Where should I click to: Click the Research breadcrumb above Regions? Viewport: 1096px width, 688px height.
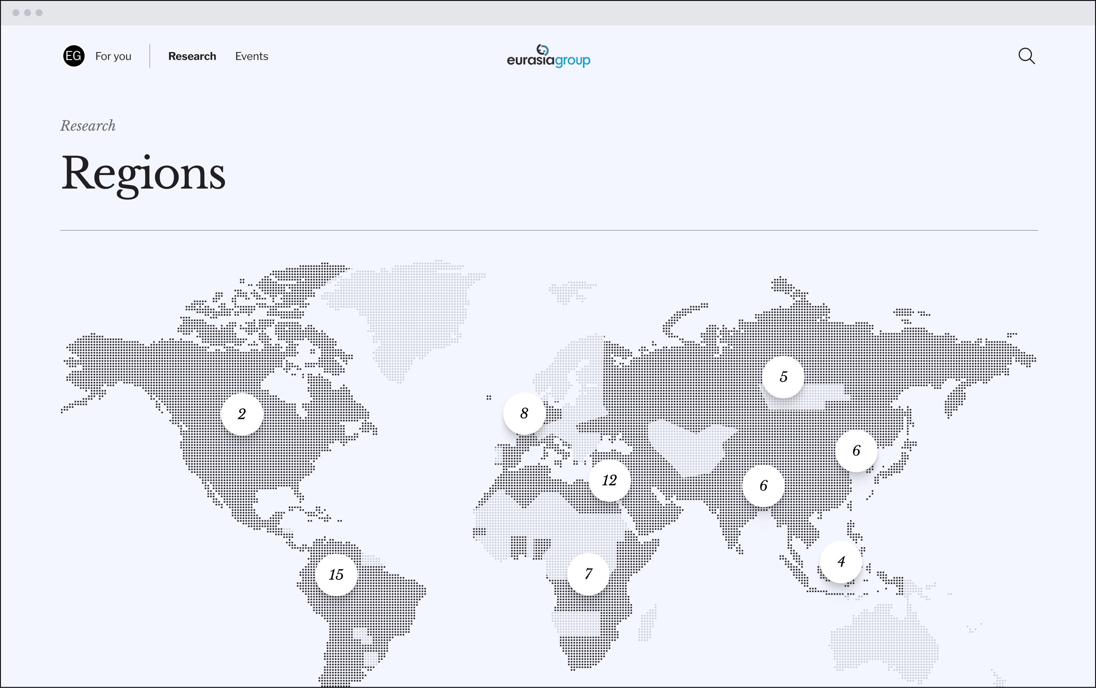[88, 126]
